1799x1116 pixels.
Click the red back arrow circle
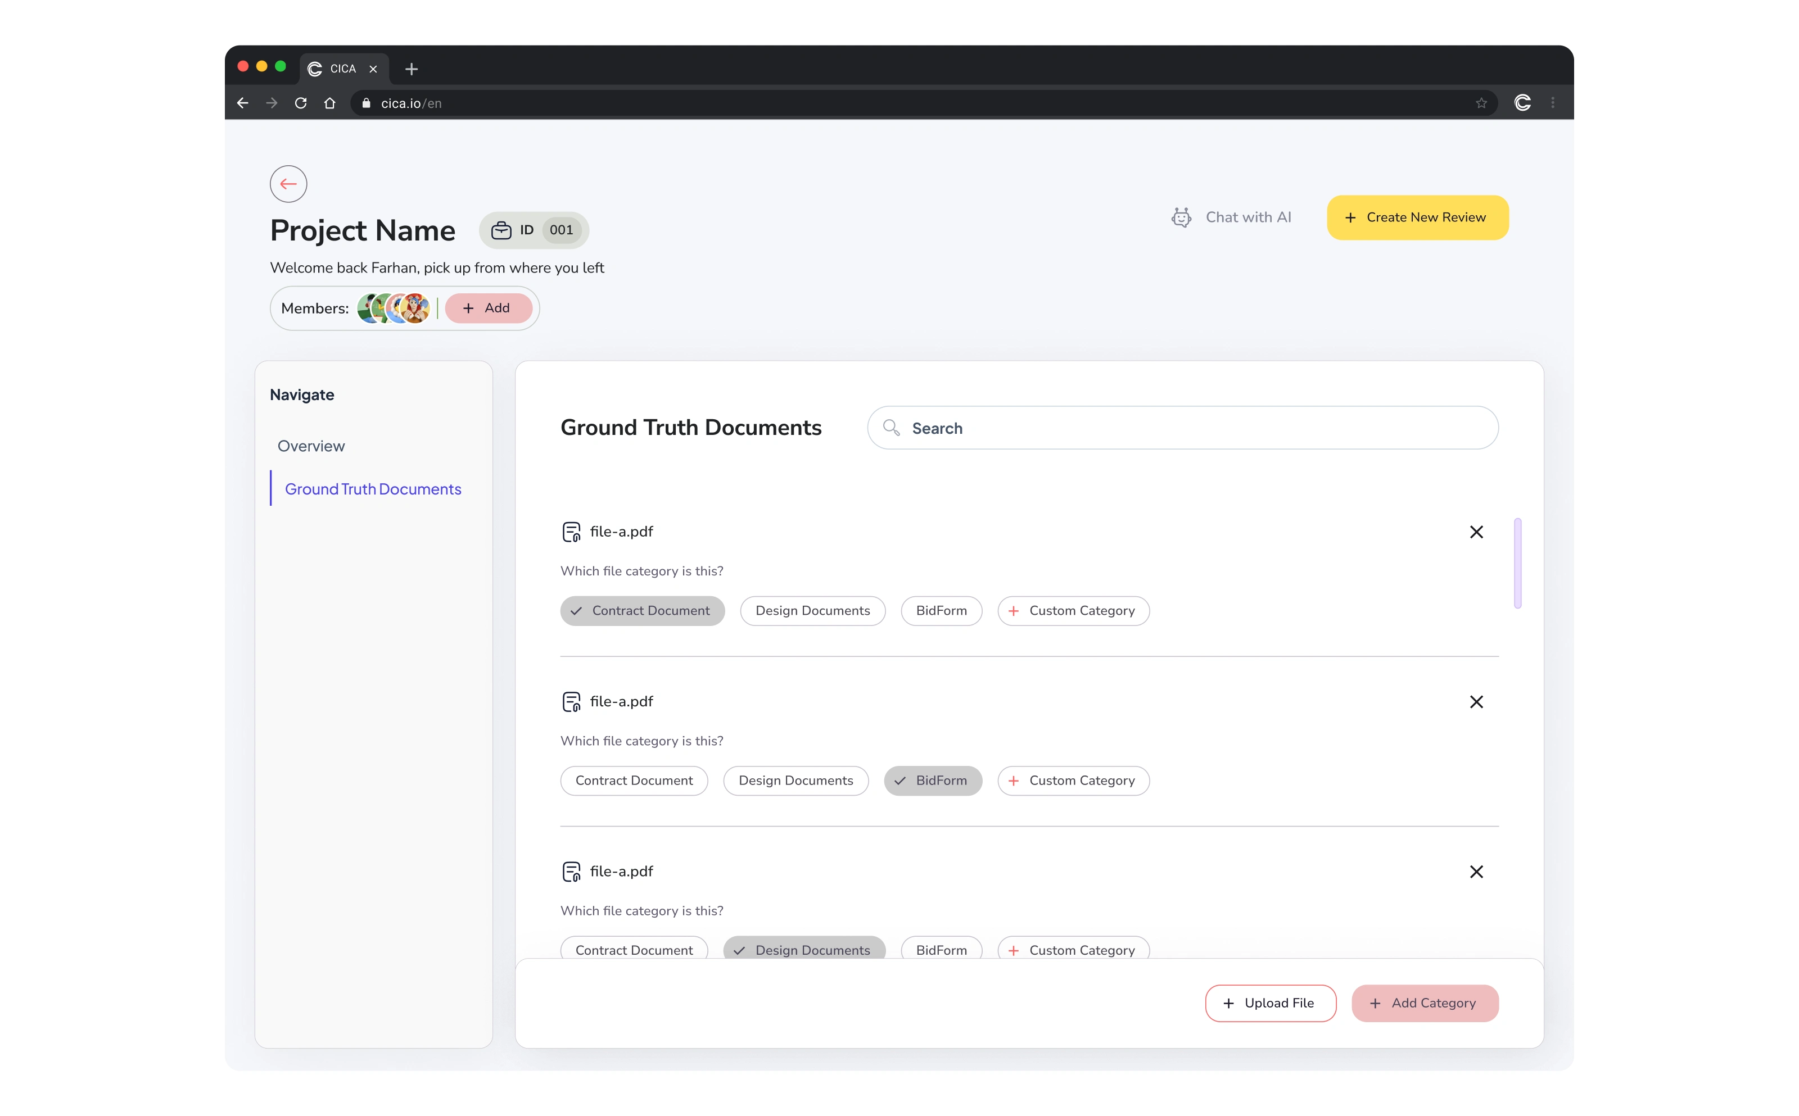(288, 184)
